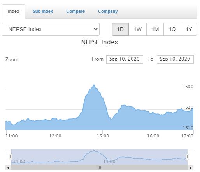This screenshot has width=200, height=172.
Task: Click the NEPSE Index chart title
Action: pos(100,42)
